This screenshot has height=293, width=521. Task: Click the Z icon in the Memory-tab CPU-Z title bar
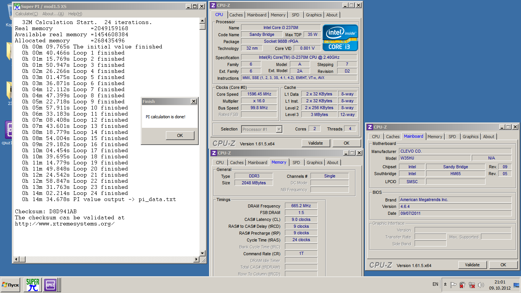(x=214, y=153)
